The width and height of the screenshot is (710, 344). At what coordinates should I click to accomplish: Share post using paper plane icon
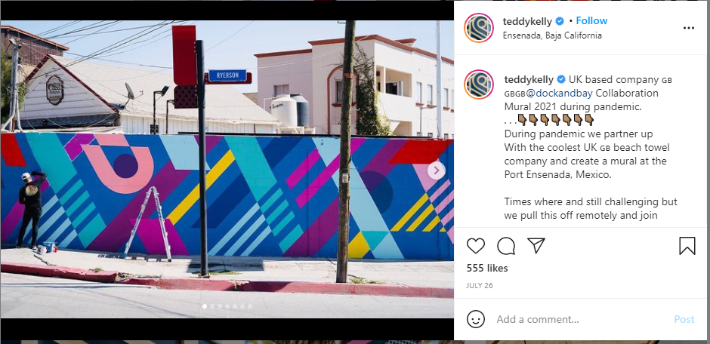(536, 245)
